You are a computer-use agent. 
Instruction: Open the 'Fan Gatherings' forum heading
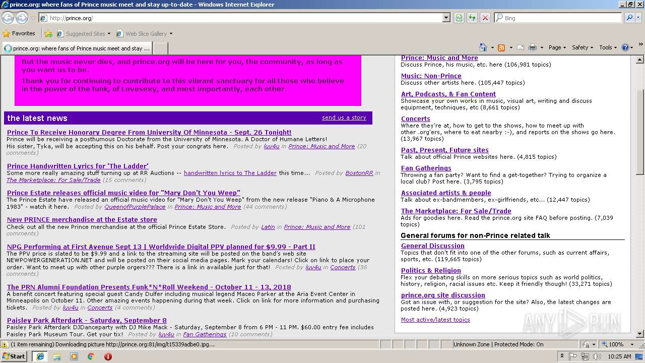426,168
